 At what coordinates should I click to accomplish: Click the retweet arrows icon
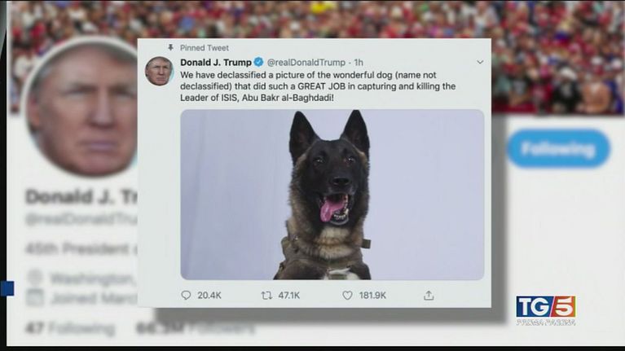pyautogui.click(x=266, y=296)
